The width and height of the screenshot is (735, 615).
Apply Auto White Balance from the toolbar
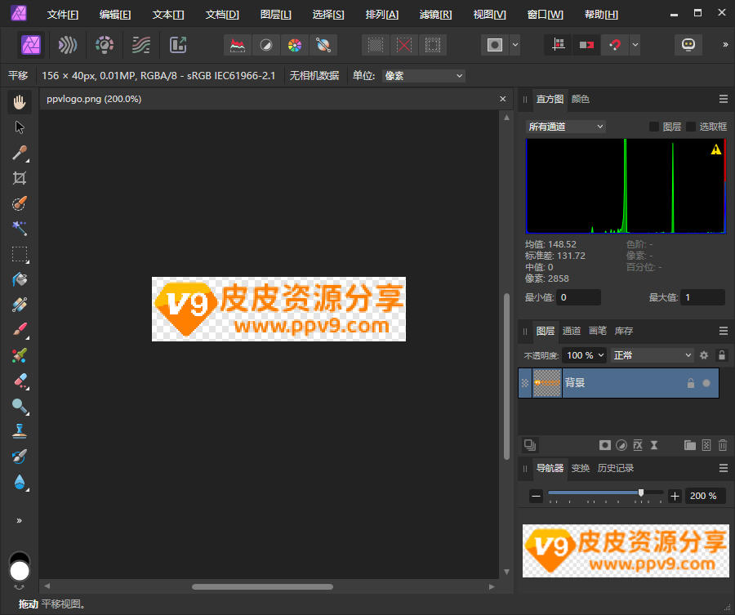[323, 45]
